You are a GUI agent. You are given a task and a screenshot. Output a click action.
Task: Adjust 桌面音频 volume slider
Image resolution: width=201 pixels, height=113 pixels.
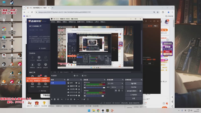coord(96,96)
